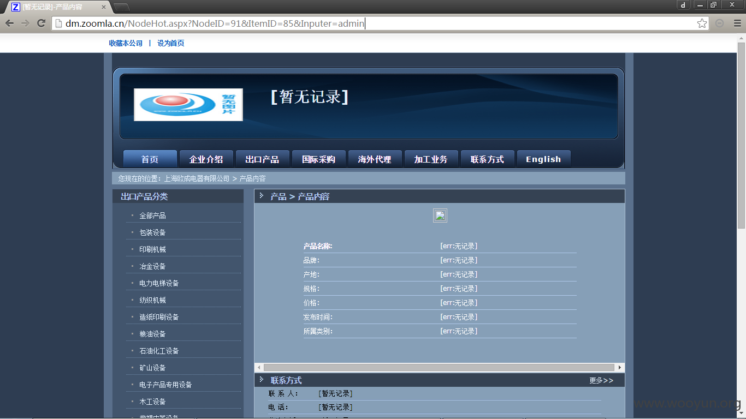Click the 设为首页 link
Viewport: 746px width, 419px height.
point(171,43)
